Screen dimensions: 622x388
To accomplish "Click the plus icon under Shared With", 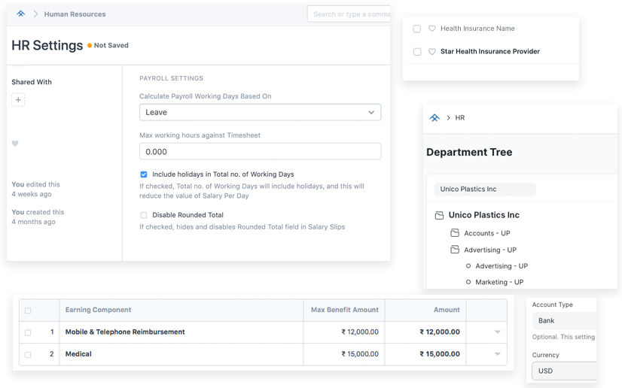I will (19, 100).
